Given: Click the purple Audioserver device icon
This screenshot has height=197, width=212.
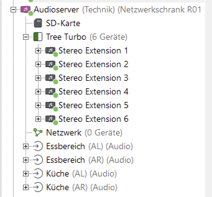Looking at the screenshot, I should tap(25, 10).
